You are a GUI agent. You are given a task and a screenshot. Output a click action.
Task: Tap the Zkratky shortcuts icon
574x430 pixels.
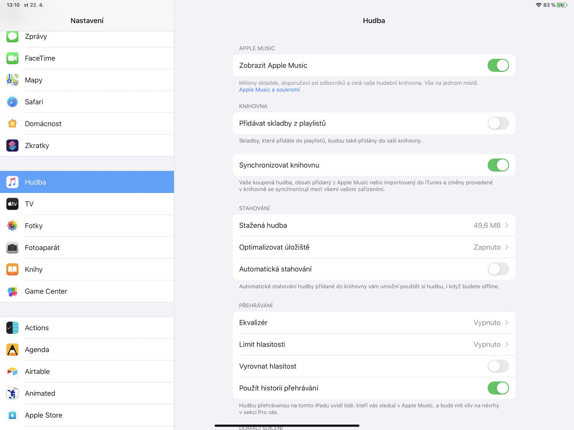click(12, 145)
